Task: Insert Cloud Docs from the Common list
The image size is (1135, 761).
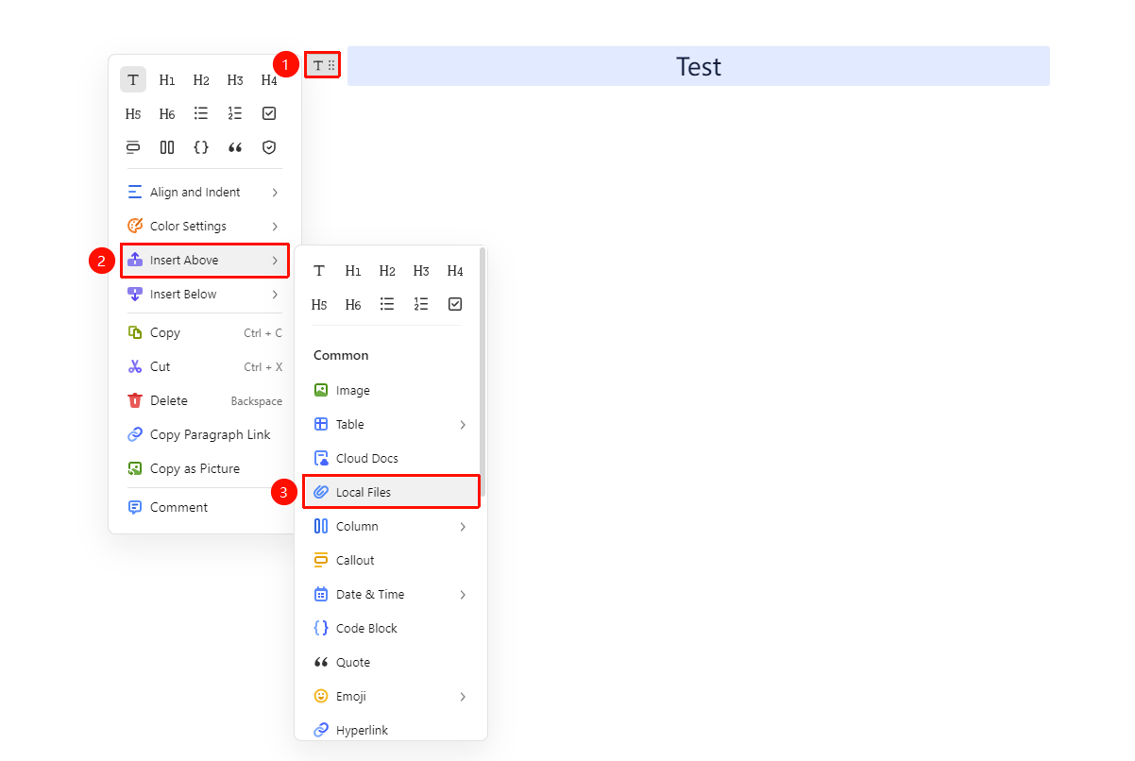Action: pyautogui.click(x=391, y=459)
